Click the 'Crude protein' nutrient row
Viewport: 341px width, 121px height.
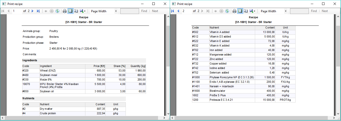pos(74,113)
